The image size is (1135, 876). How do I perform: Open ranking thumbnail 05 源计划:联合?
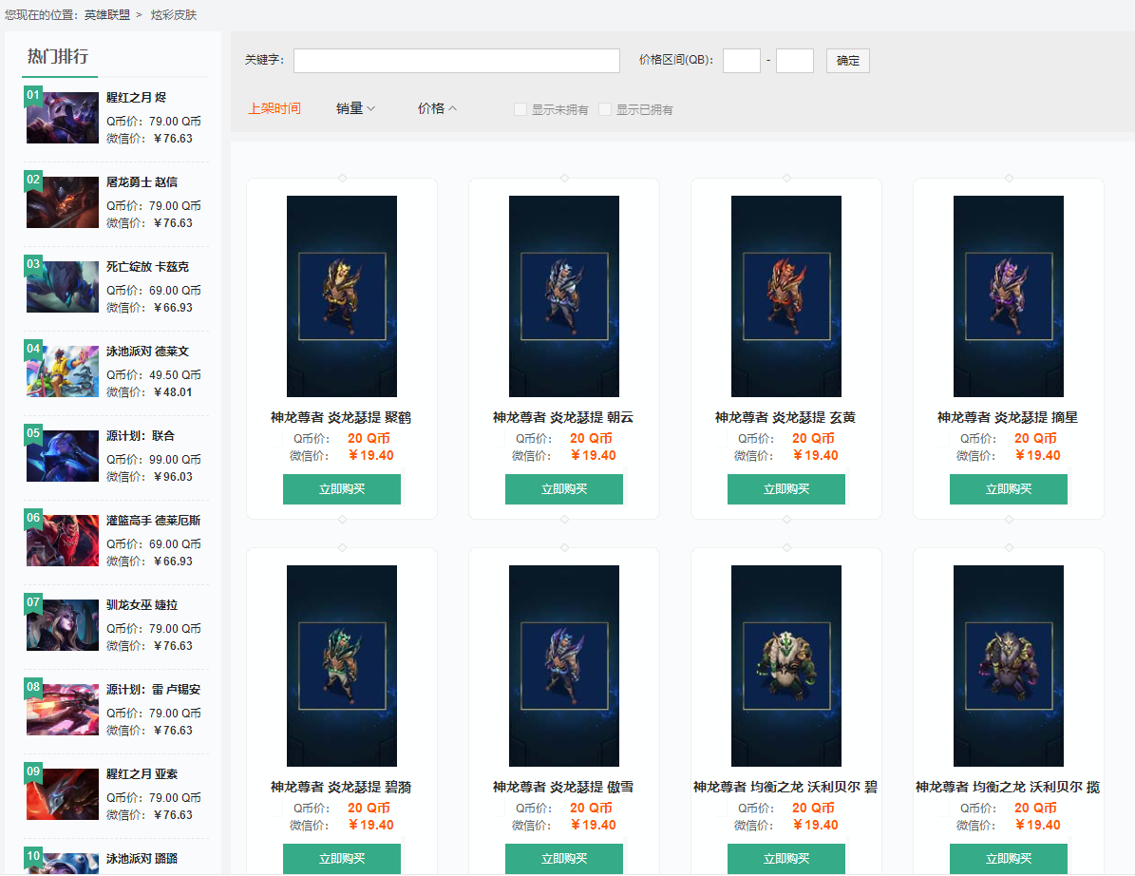63,456
